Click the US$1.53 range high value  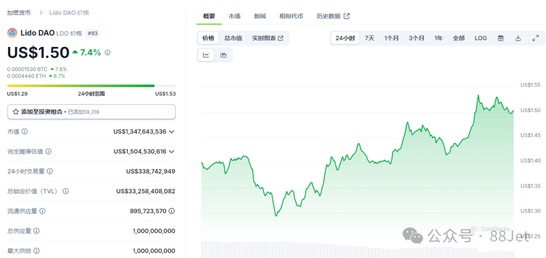pos(165,93)
